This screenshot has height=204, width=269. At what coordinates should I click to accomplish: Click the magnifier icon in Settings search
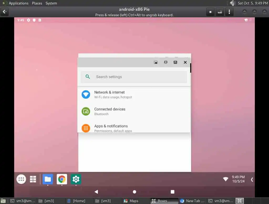tap(88, 77)
